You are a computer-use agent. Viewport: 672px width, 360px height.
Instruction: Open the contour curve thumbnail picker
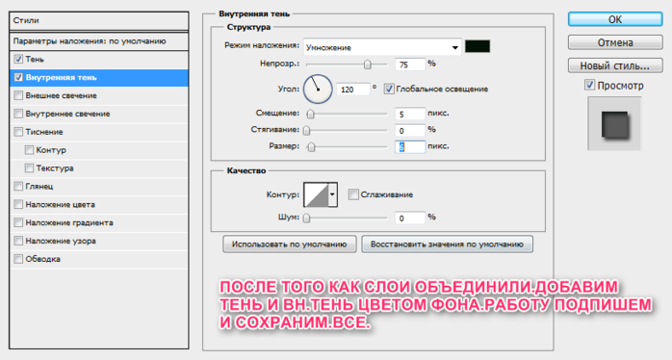point(316,194)
